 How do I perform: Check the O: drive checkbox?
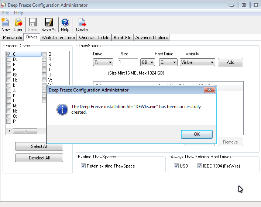pos(8,116)
